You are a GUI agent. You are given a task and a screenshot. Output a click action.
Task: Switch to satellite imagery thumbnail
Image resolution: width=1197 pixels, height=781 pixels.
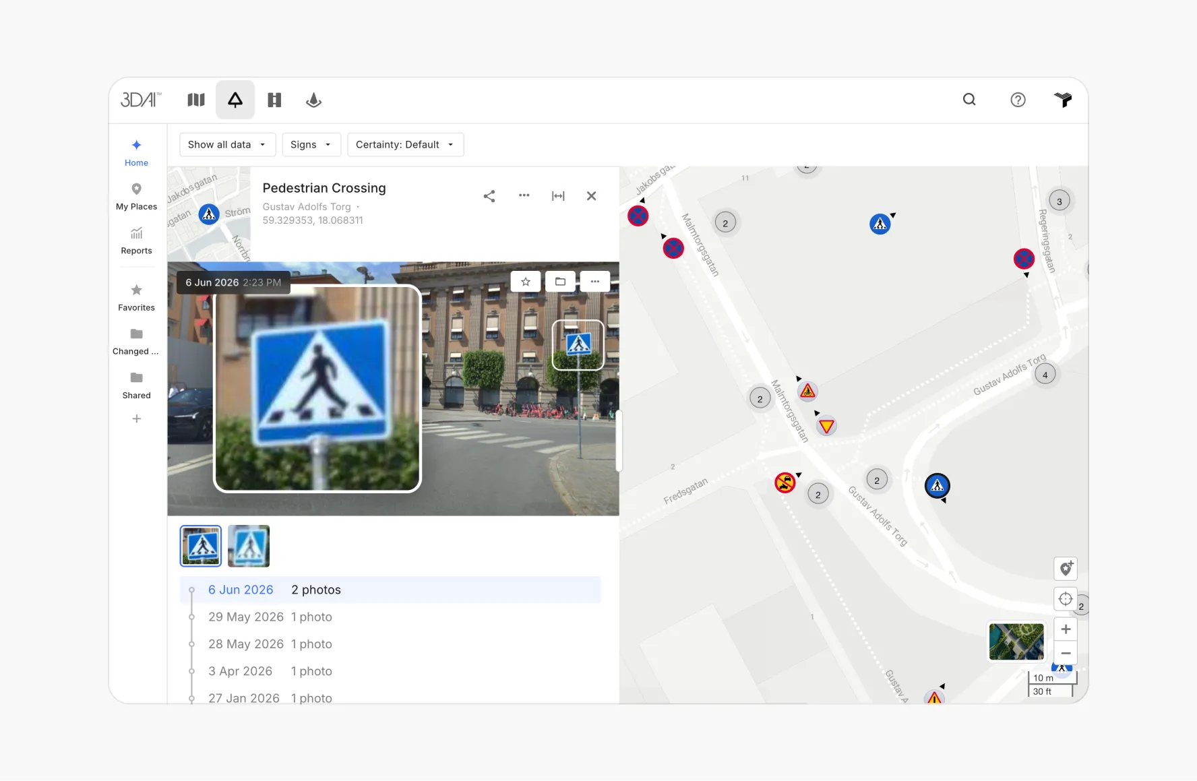(x=1016, y=642)
